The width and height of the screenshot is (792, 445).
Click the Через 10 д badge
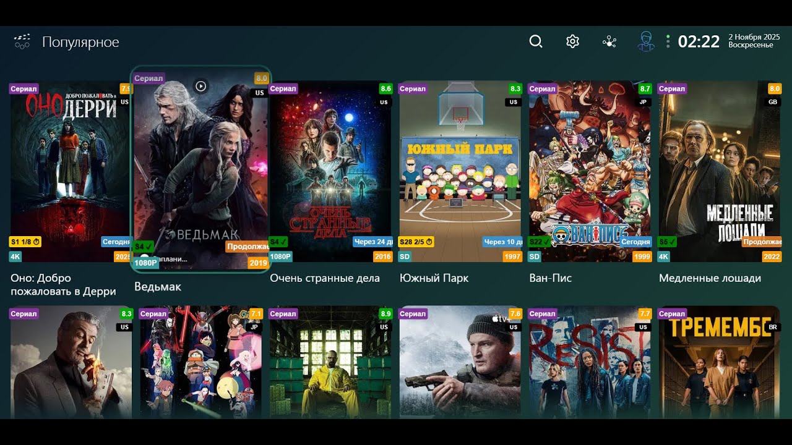tap(503, 242)
